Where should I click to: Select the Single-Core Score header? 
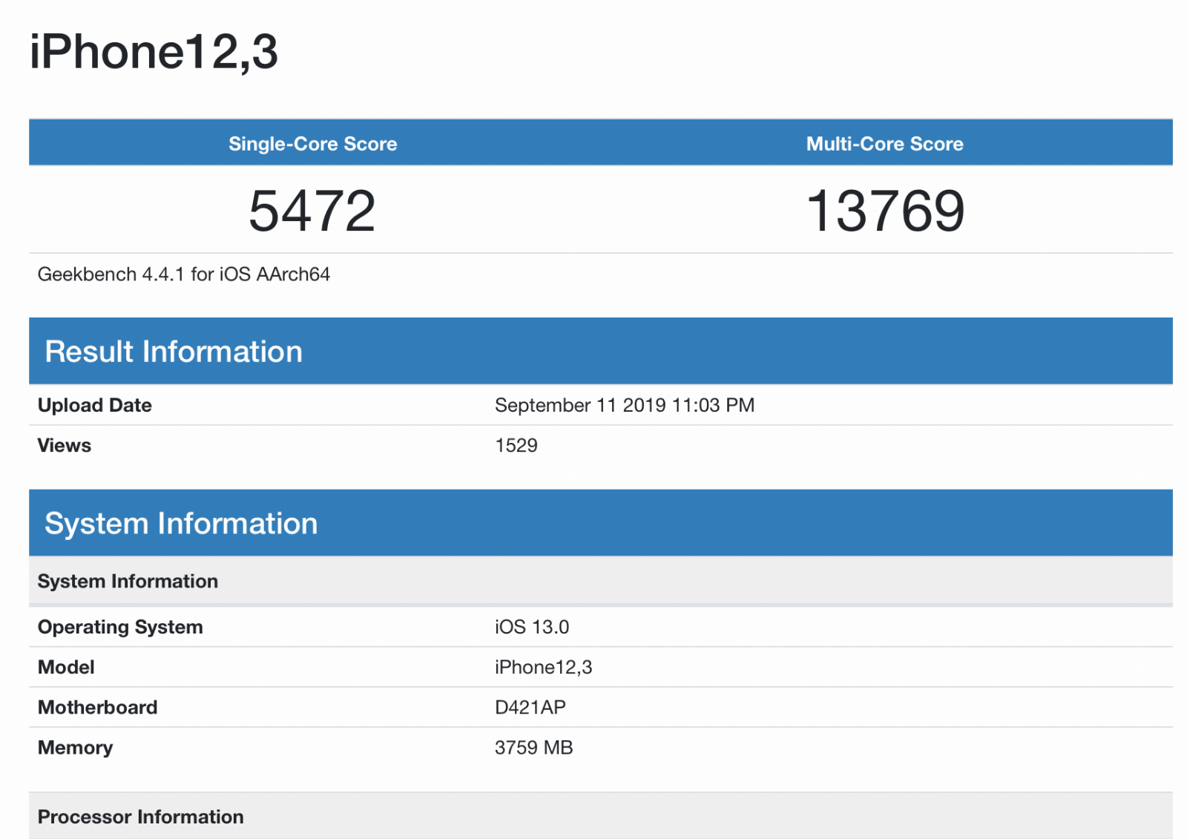click(x=313, y=144)
